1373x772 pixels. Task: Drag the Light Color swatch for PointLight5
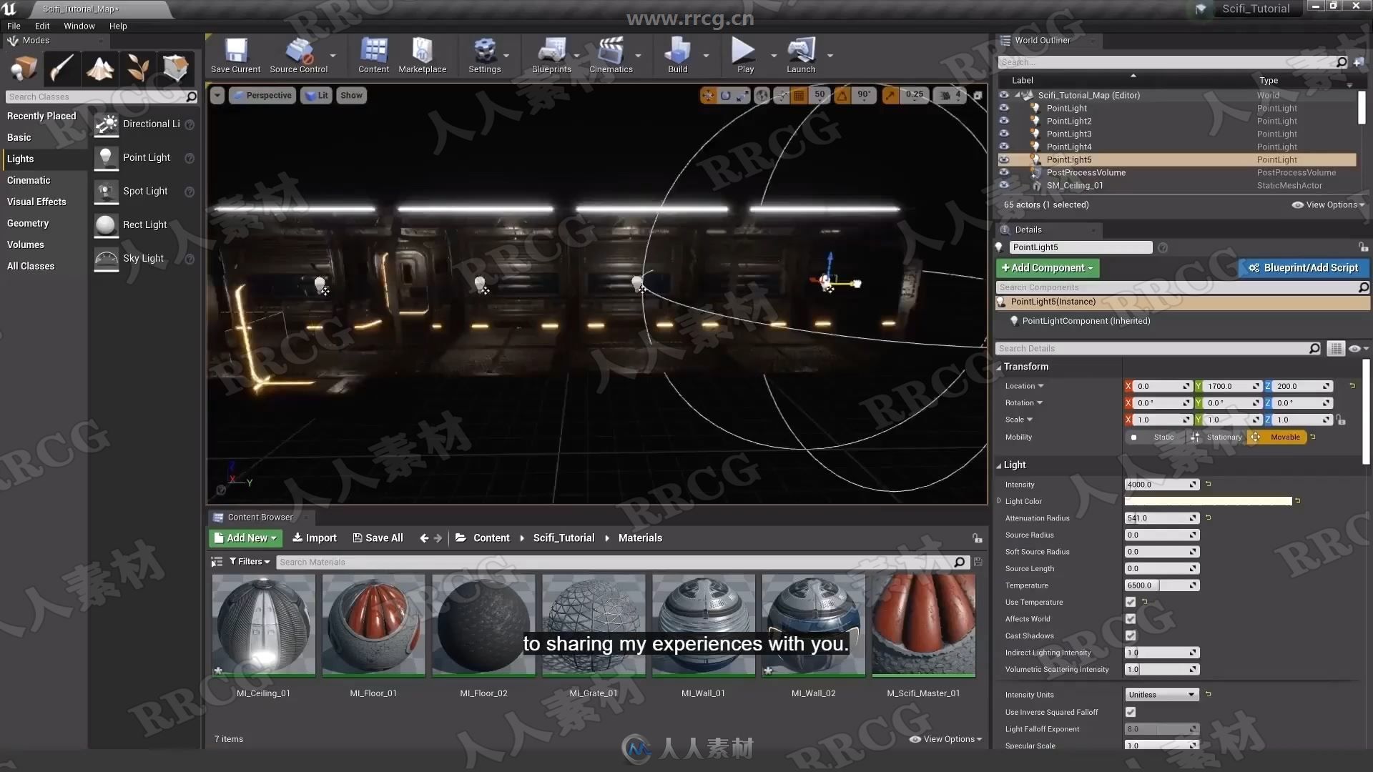(x=1207, y=500)
